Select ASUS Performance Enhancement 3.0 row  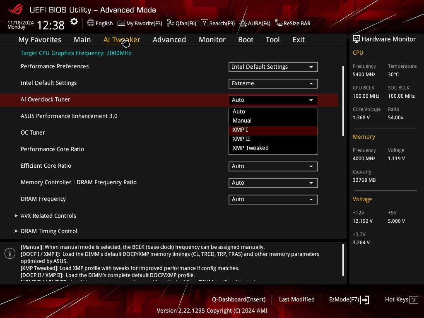pos(69,116)
